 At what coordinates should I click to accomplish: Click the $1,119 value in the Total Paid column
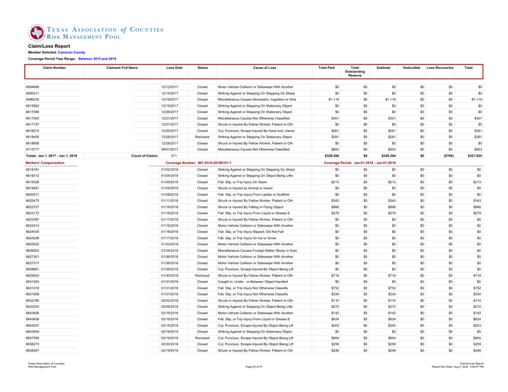[334, 99]
